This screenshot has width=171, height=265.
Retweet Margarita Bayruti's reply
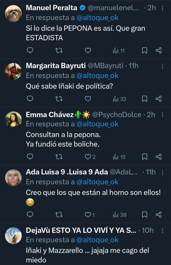click(59, 99)
